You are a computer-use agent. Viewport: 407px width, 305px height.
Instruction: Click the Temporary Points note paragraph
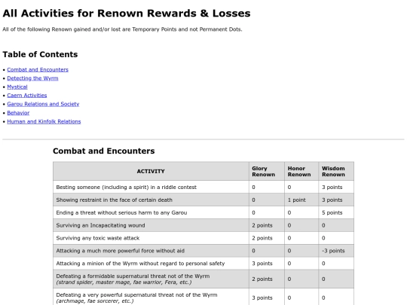(122, 29)
